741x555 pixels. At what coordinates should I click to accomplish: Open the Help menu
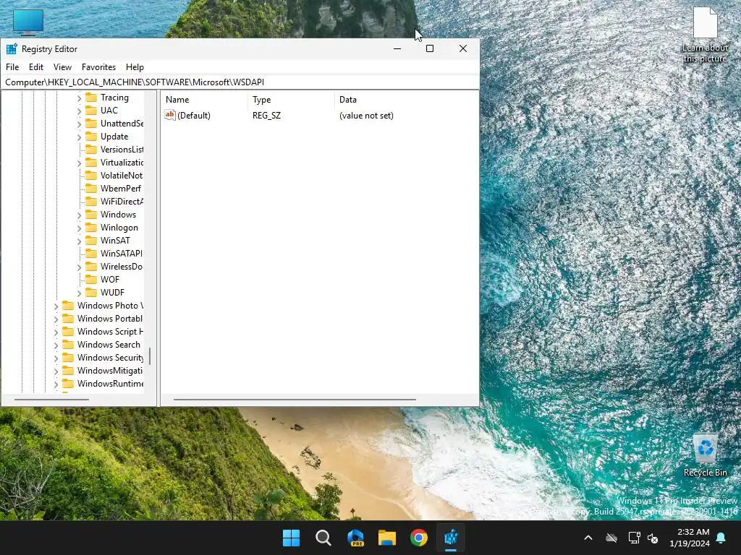point(135,67)
